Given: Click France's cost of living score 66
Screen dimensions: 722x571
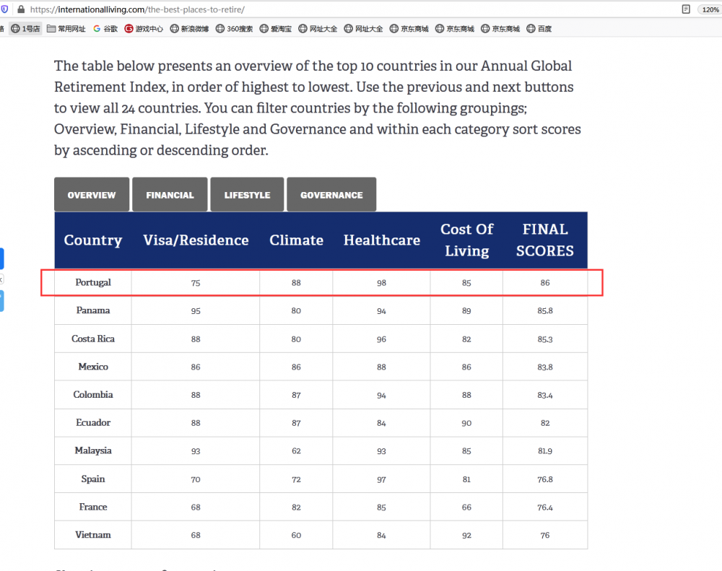Looking at the screenshot, I should tap(466, 507).
